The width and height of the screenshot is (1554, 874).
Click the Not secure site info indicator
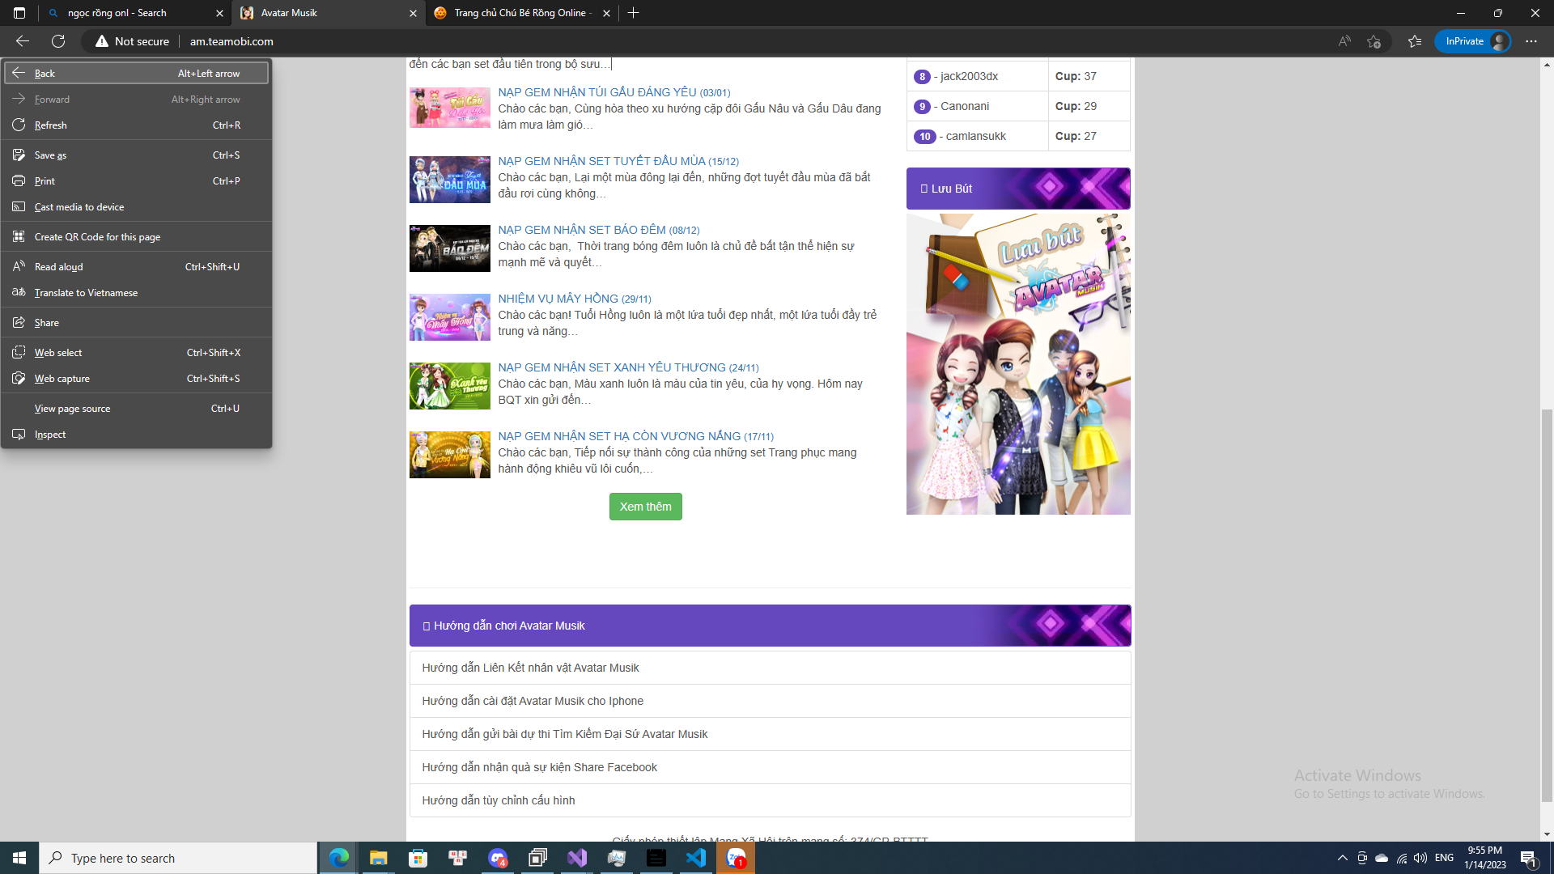pyautogui.click(x=133, y=41)
